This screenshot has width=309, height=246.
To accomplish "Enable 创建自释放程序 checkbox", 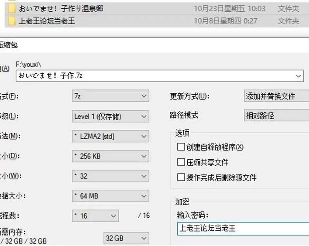I will click(x=181, y=147).
